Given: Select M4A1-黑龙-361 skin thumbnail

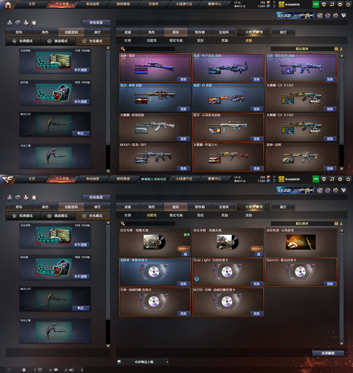Looking at the screenshot, I should point(154,156).
